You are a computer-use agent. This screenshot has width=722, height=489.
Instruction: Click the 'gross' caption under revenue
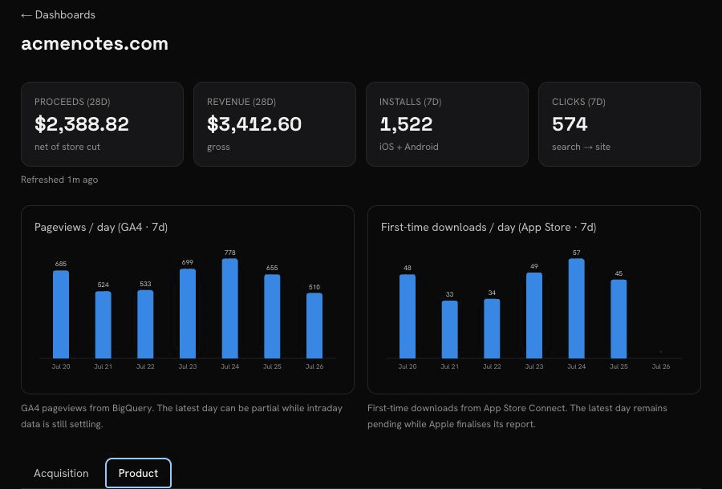coord(218,147)
